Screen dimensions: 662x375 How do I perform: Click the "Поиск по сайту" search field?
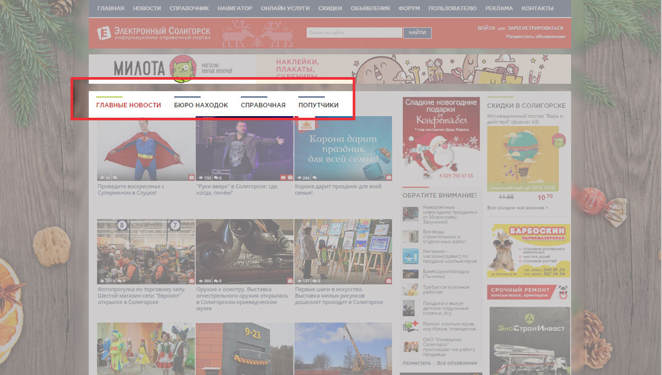click(x=354, y=33)
